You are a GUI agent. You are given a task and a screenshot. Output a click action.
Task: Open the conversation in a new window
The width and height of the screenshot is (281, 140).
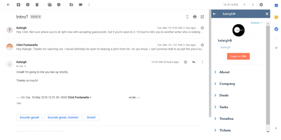click(202, 17)
